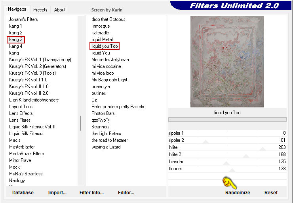Select kang 3 filter category
Viewport: 293px width, 203px height.
coord(16,39)
